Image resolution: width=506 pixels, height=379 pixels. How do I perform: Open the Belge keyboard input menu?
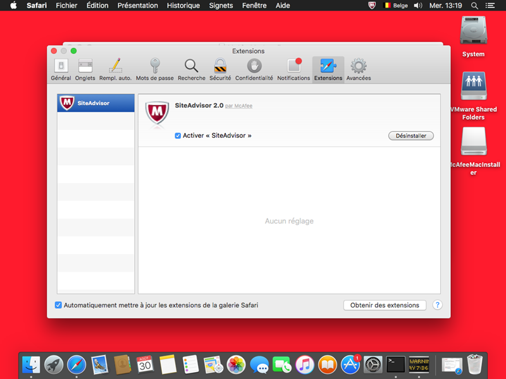coord(396,6)
